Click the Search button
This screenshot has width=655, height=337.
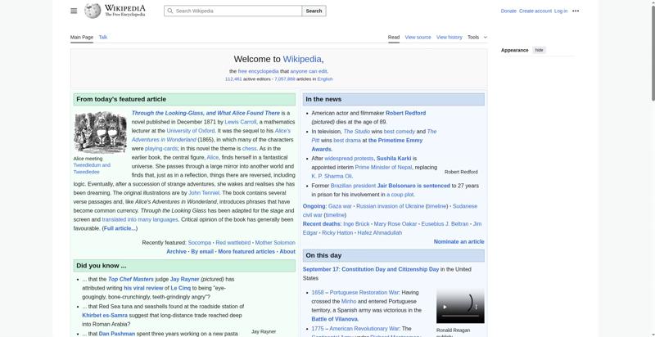[314, 11]
